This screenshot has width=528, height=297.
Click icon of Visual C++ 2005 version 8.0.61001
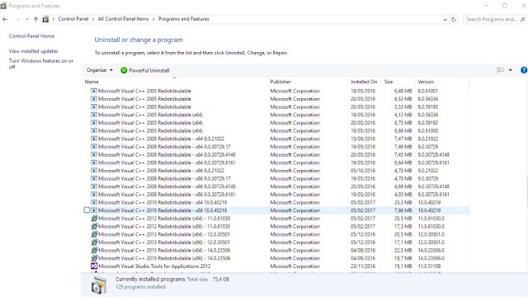[x=94, y=91]
